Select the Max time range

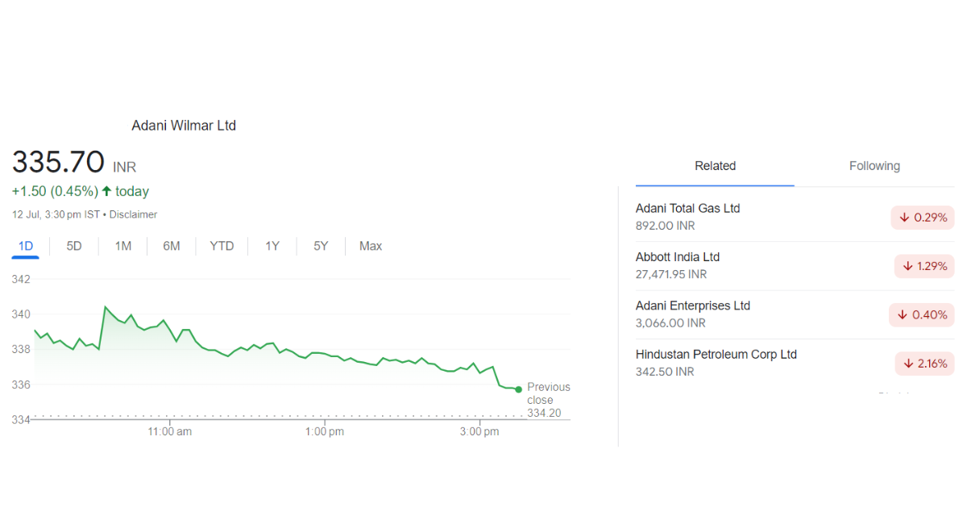(x=371, y=246)
